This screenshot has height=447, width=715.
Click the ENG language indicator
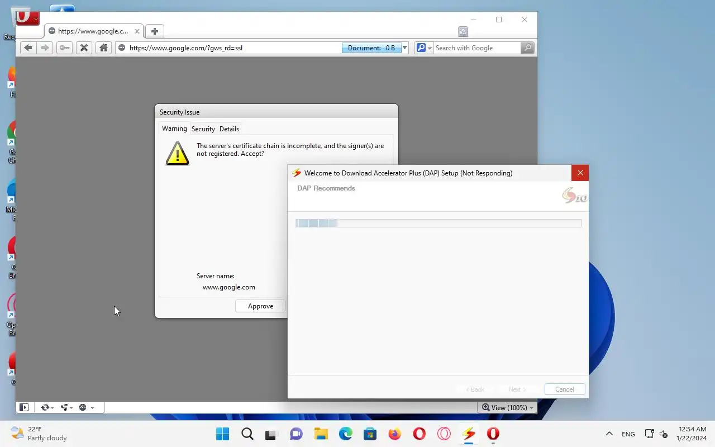(628, 434)
